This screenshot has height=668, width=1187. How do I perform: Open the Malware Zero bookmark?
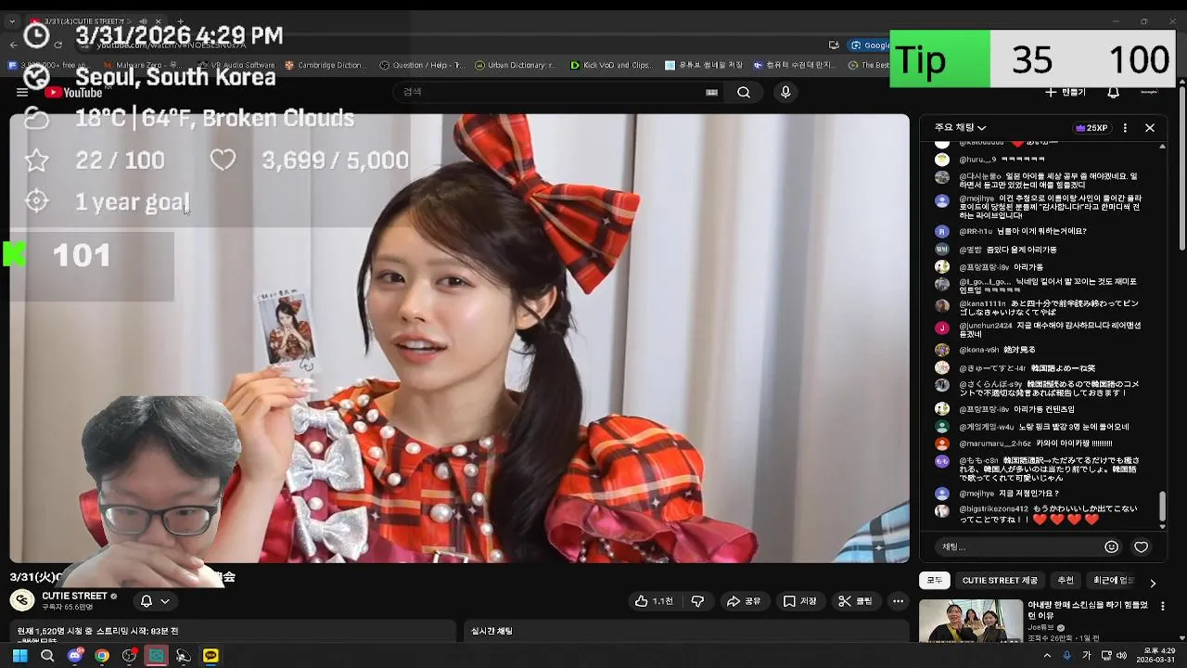coord(141,65)
